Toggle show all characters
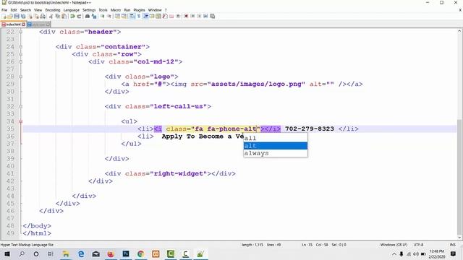463x260 pixels. [139, 16]
